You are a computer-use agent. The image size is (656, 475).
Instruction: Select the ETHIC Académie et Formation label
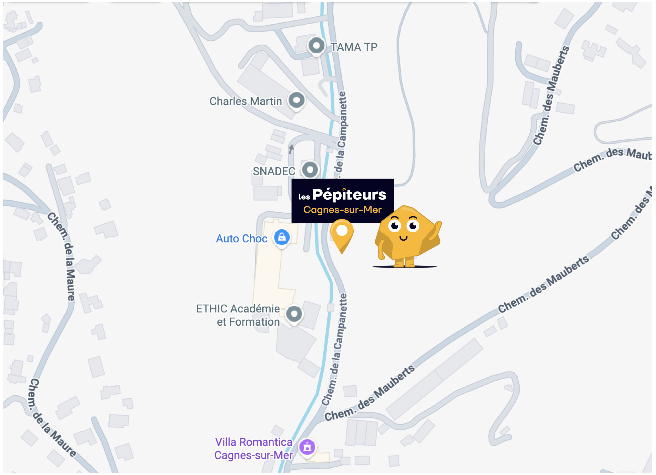click(238, 315)
